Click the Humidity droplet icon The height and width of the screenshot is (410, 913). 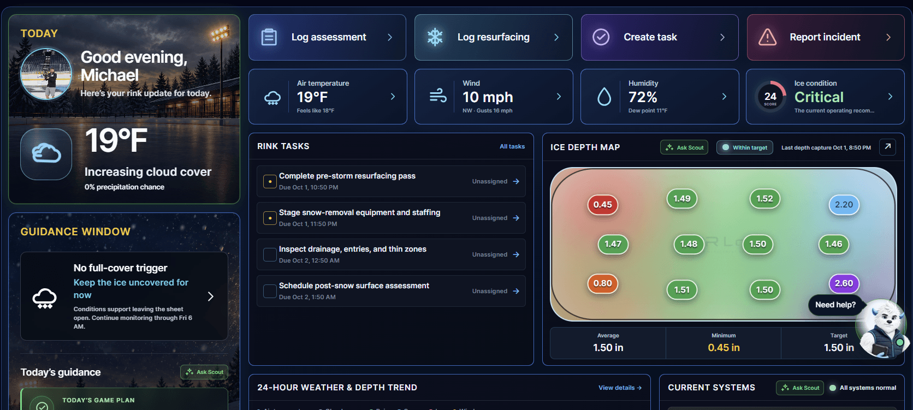pos(604,97)
